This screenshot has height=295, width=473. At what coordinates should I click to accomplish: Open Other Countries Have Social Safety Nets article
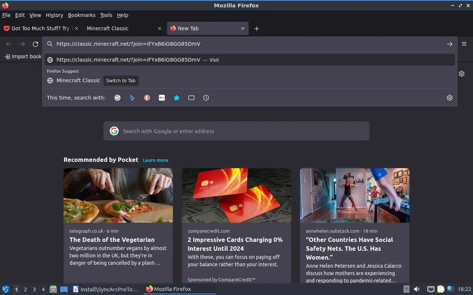(x=350, y=248)
